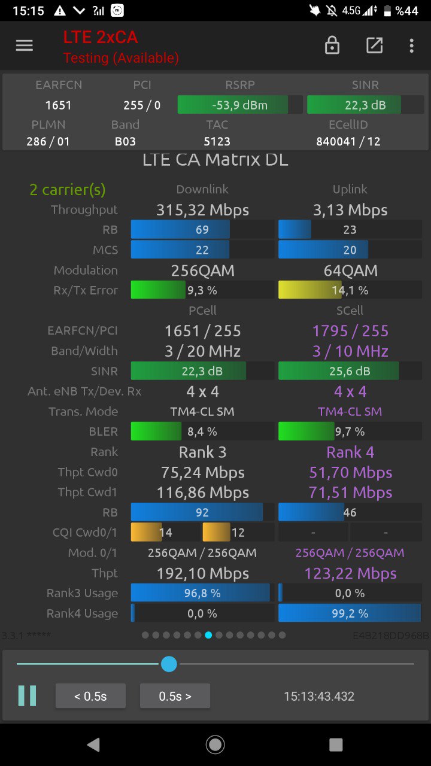Open the export share icon
This screenshot has height=766, width=431.
coord(374,45)
